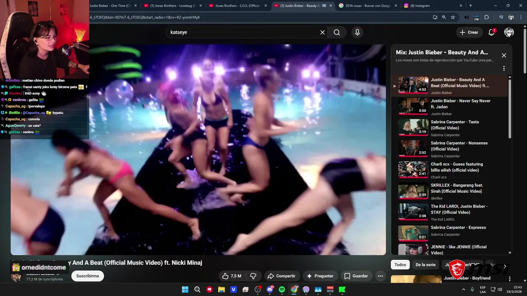Click the video player to pause

(x=198, y=150)
